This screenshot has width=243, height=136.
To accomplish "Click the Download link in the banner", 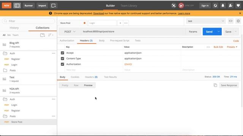I will pos(99,14).
